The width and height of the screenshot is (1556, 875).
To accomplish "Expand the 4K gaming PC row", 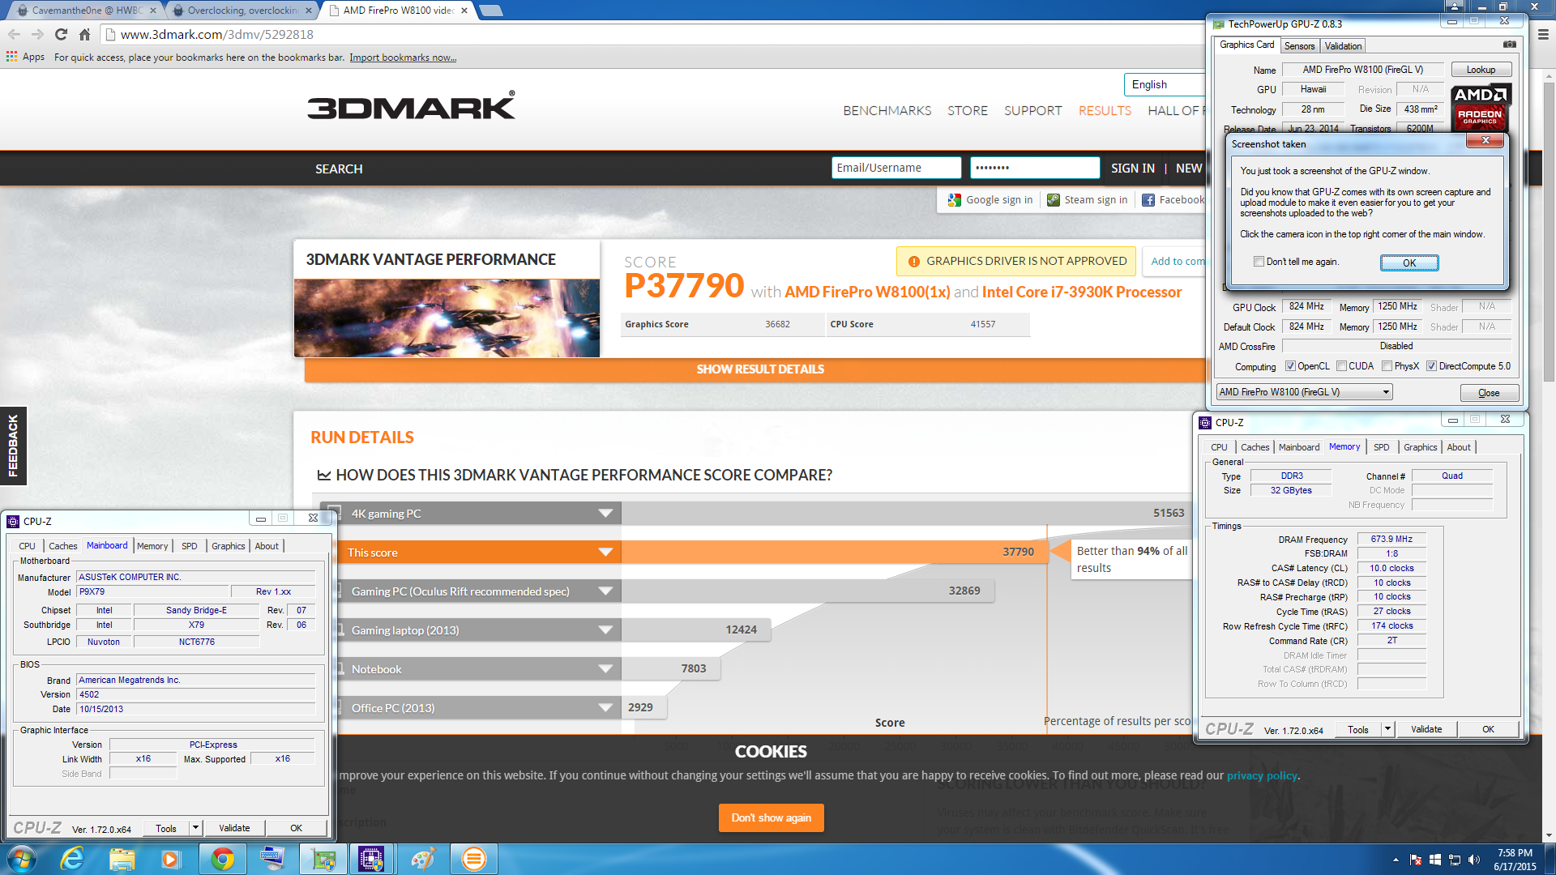I will (x=605, y=514).
